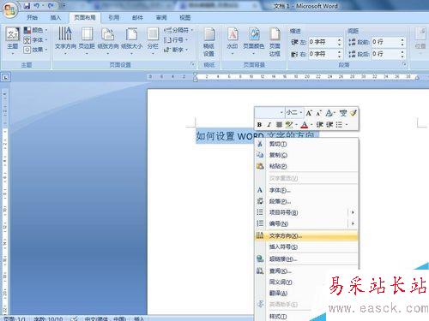Choose 剪切(T) Cut from context menu
Viewport: 429px width, 321px height.
tap(306, 144)
